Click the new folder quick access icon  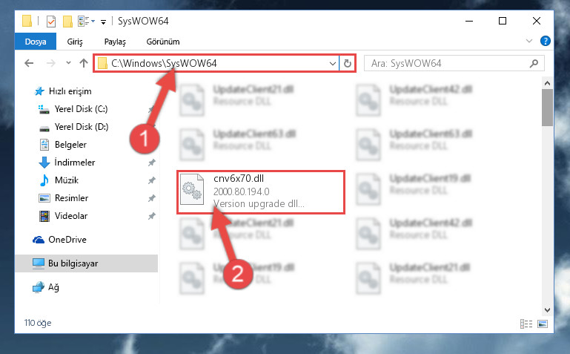(x=67, y=22)
